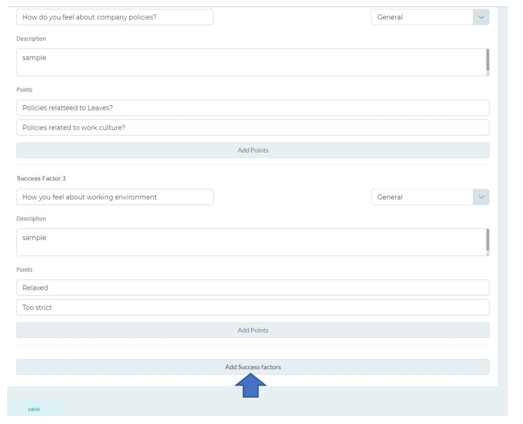This screenshot has width=523, height=424.
Task: Add points under Success Factor 3
Action: pyautogui.click(x=253, y=330)
